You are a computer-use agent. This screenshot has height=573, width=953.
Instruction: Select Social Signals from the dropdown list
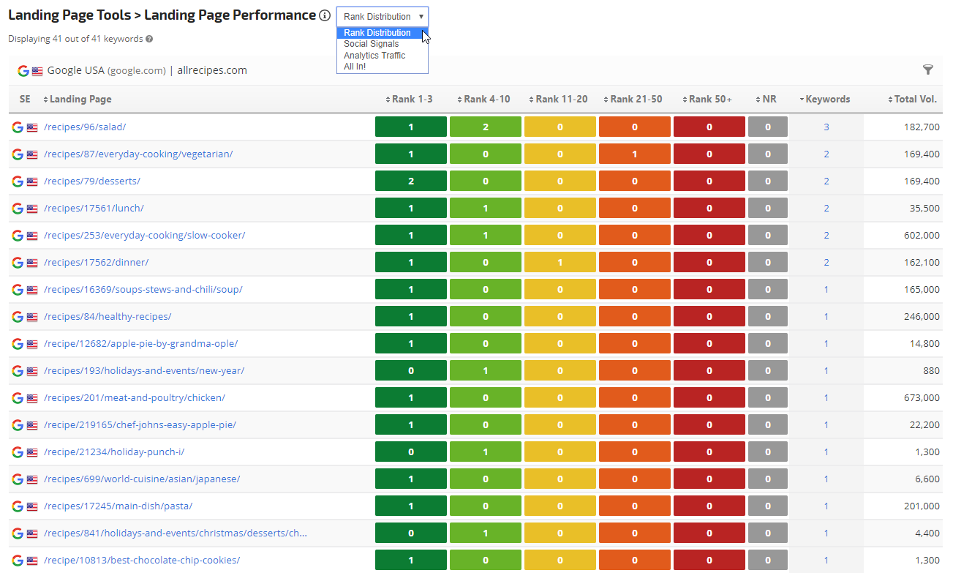[x=372, y=44]
